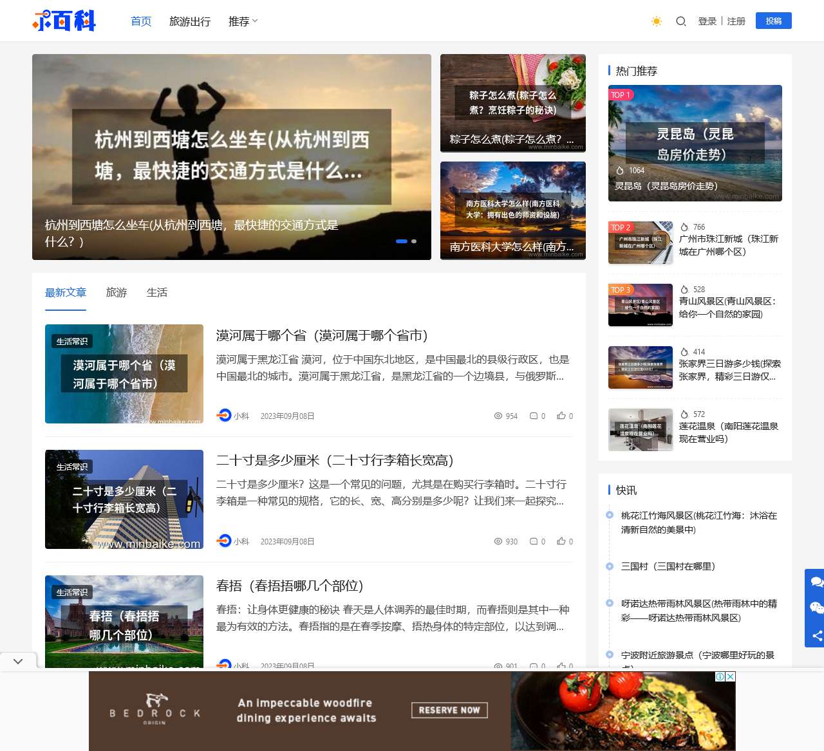824x751 pixels.
Task: Click the 民百科 logo in the header
Action: coord(64,21)
